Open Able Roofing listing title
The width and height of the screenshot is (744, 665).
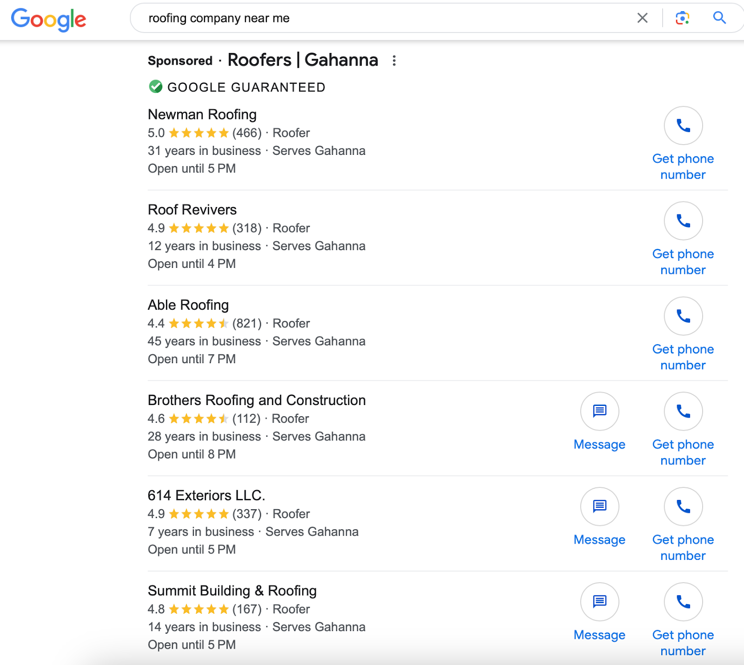coord(188,305)
